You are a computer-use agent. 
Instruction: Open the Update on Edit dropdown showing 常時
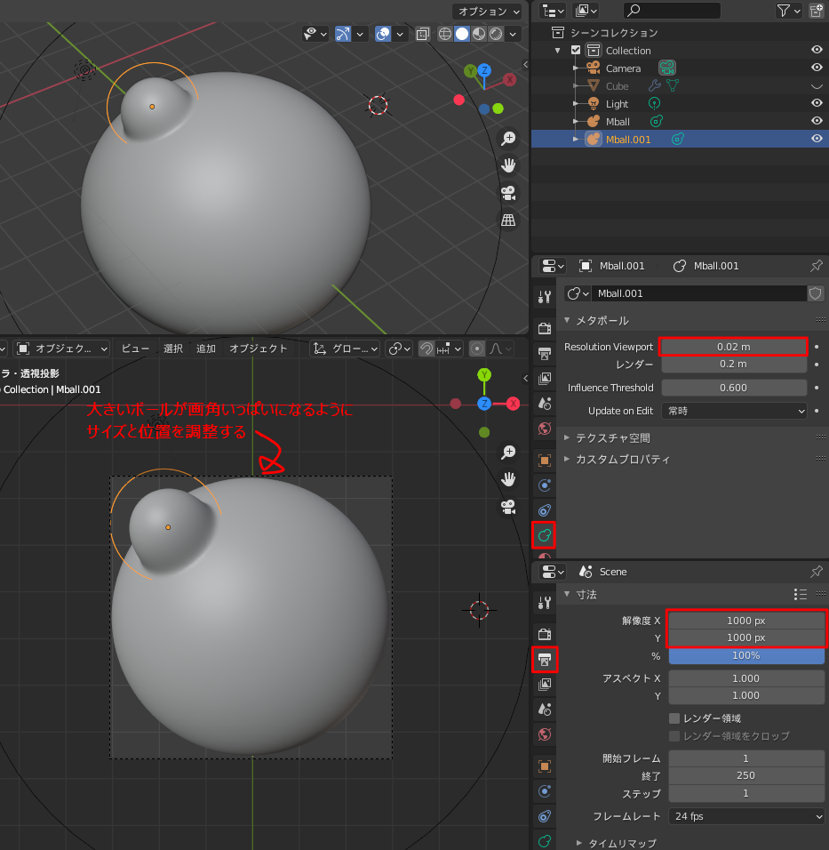(x=734, y=410)
